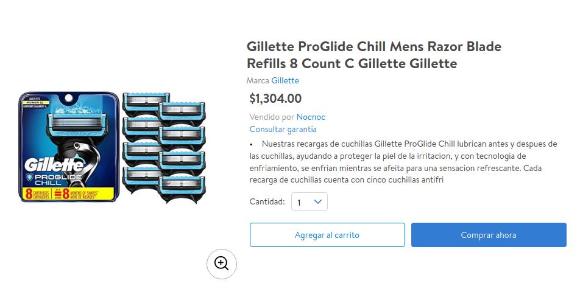Screen dimensions: 580x286
Task: Click the $1,304.00 price
Action: click(275, 99)
